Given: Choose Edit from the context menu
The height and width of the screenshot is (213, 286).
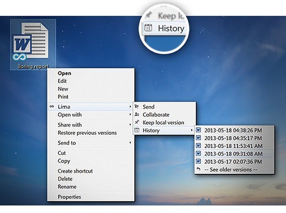Looking at the screenshot, I should point(91,81).
